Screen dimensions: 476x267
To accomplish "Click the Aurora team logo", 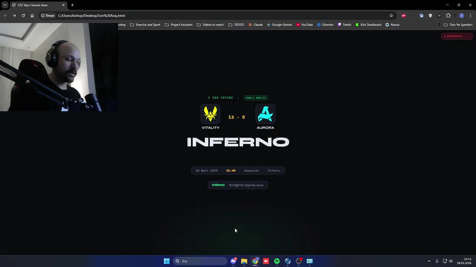I will point(266,114).
